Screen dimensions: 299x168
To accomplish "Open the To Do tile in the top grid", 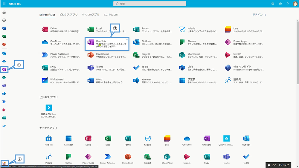I will (x=152, y=68).
